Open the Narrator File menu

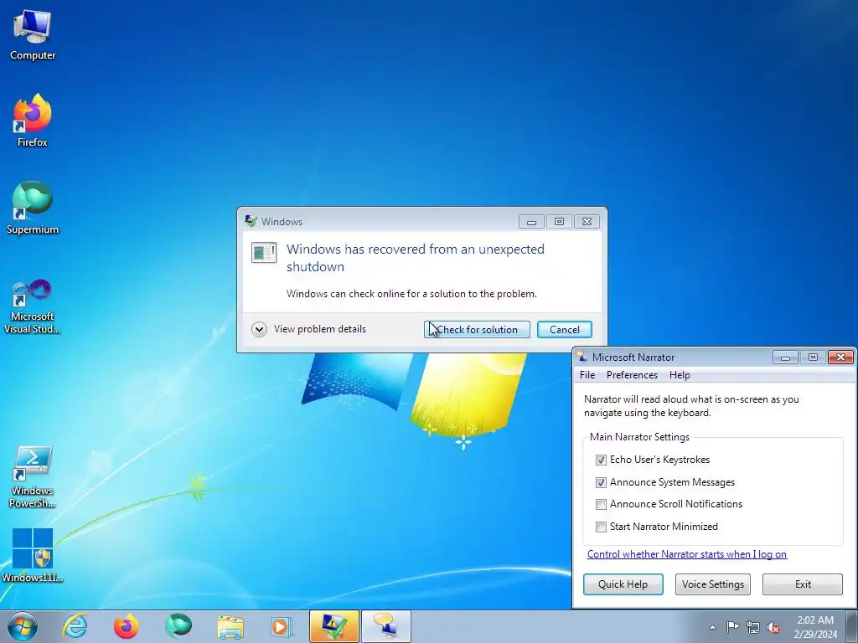[587, 375]
